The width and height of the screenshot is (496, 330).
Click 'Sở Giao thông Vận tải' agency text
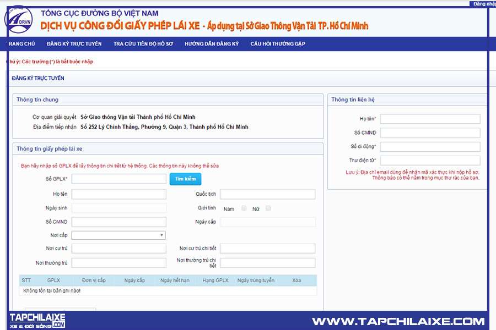tap(138, 117)
